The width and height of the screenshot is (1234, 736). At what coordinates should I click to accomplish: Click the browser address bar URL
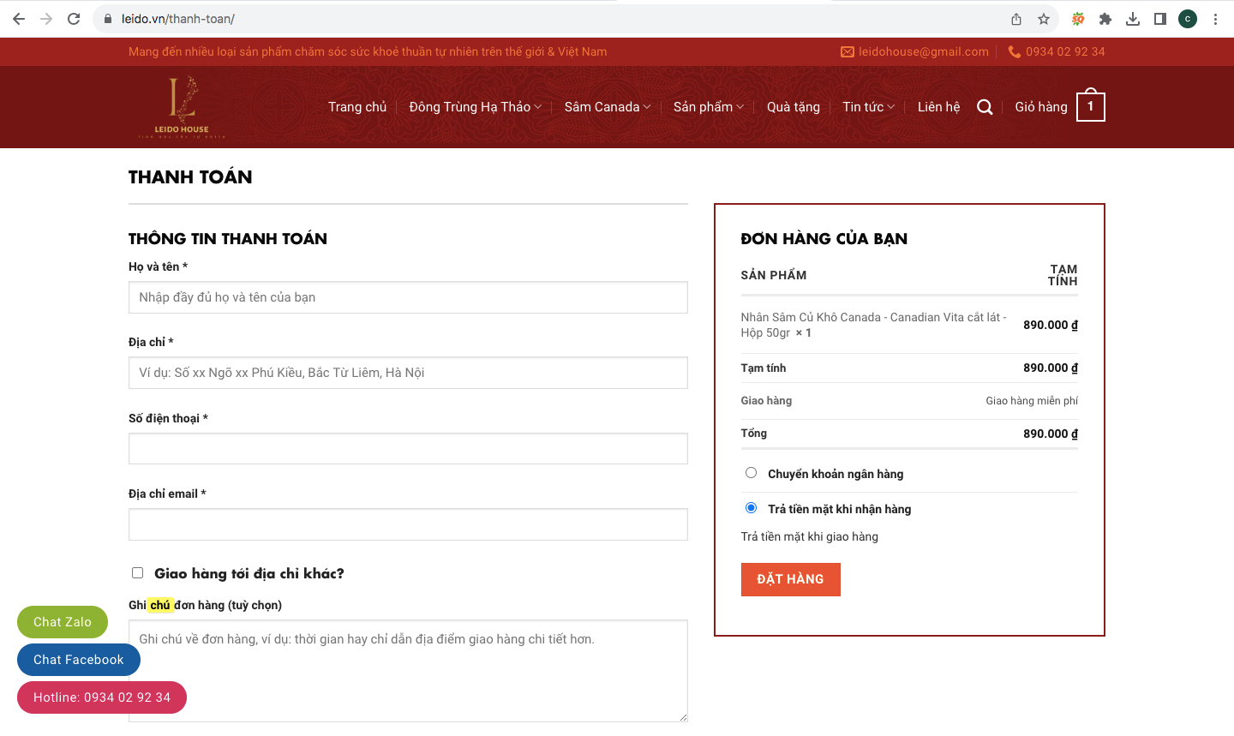coord(178,19)
